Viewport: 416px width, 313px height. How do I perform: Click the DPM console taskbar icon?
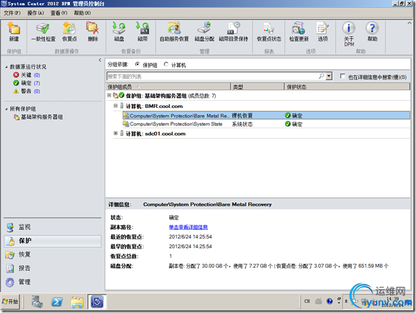tap(97, 301)
